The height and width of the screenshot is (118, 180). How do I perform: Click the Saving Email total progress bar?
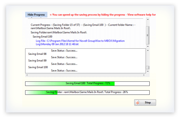(x=87, y=83)
